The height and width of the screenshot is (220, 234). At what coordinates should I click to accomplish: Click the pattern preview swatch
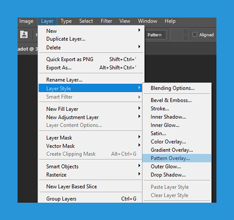(177, 35)
